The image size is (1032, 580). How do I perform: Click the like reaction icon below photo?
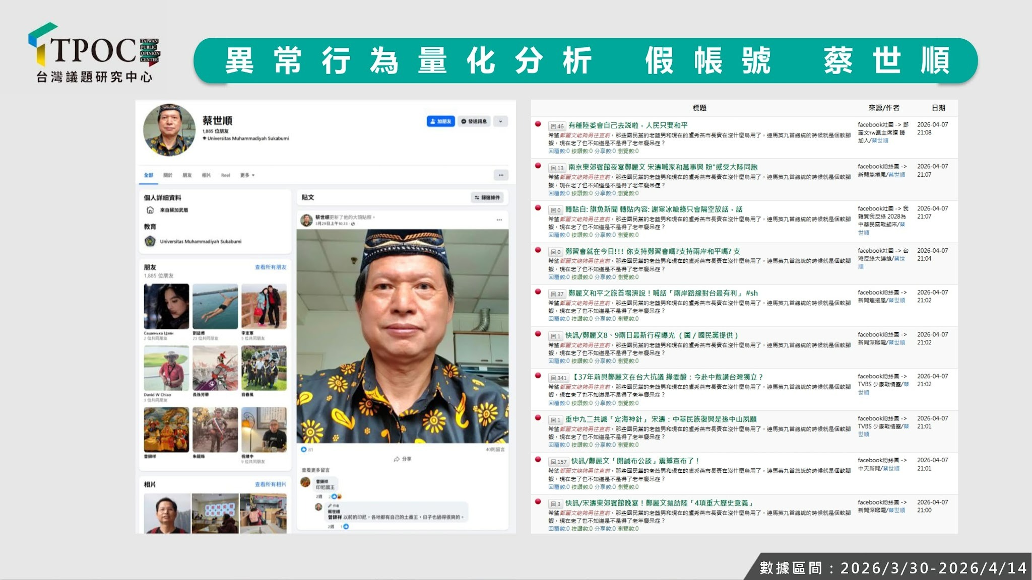point(303,449)
